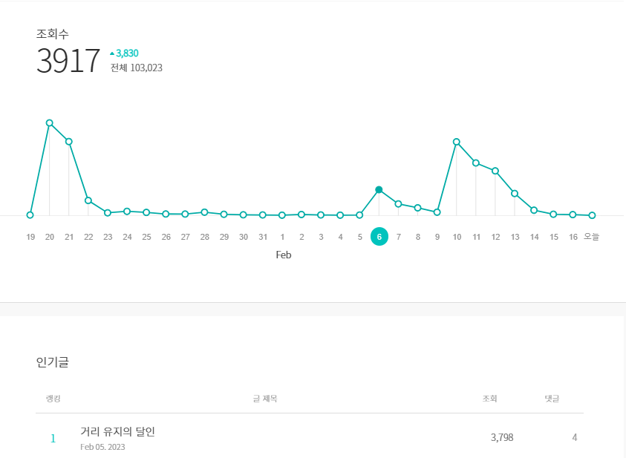Click the comment count 4 in the row

point(575,437)
